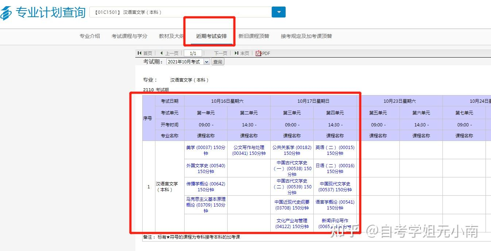491x251 pixels.
Task: Open the blue major selector dropdown arrow
Action: 279,12
